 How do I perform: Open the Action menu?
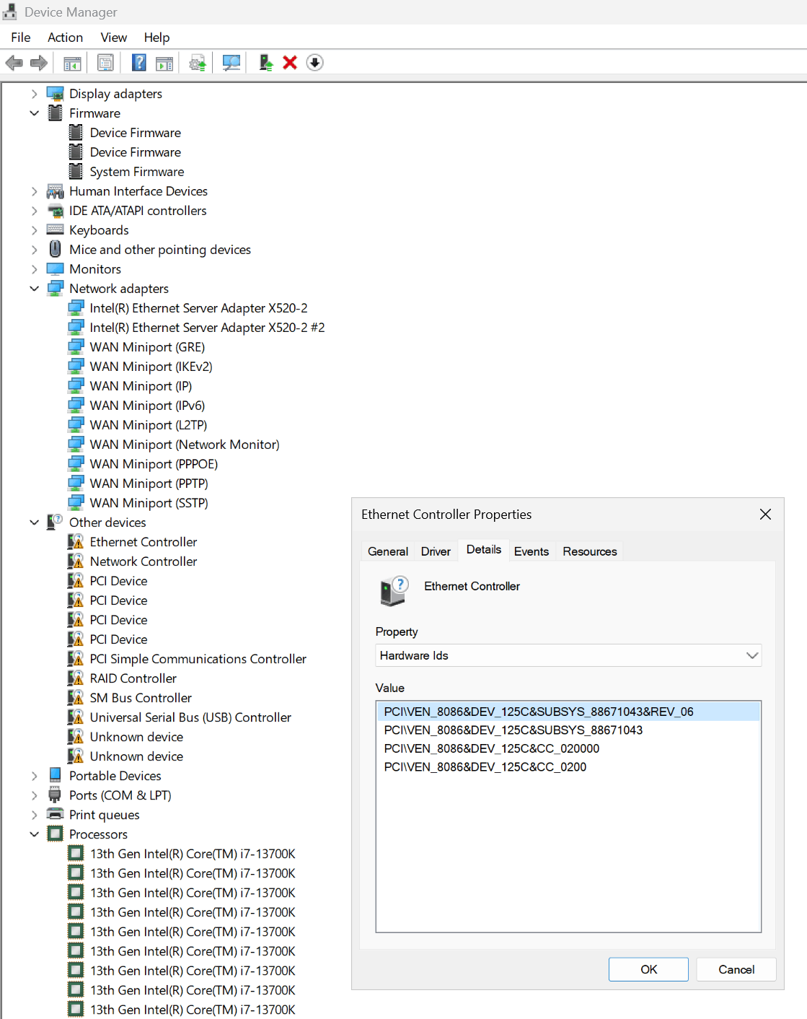(x=65, y=38)
